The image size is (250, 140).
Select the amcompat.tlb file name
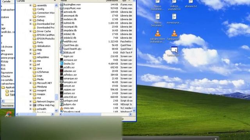(x=71, y=16)
